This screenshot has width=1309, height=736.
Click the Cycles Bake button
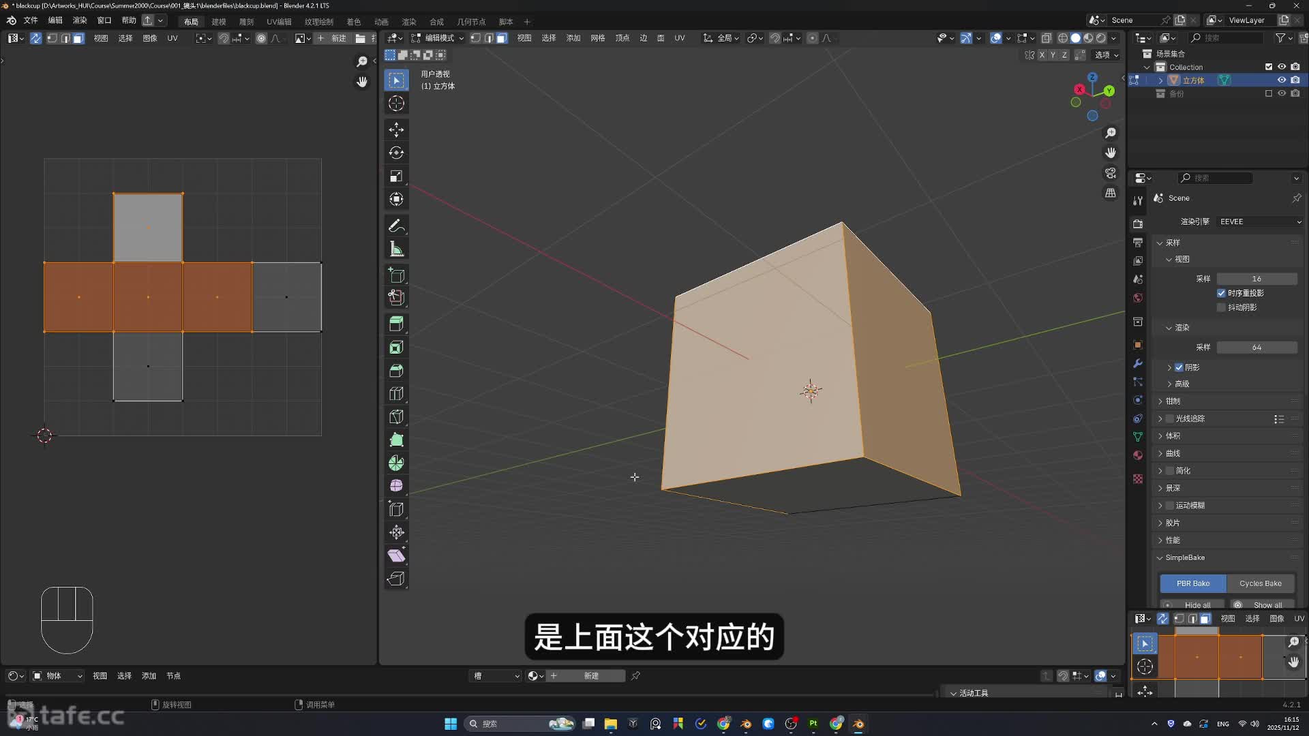click(x=1260, y=583)
